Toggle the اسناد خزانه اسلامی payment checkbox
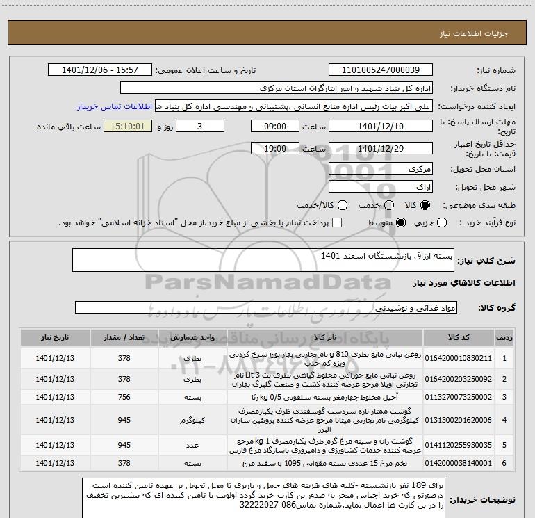Screen dimensions: 535x518 (337, 223)
